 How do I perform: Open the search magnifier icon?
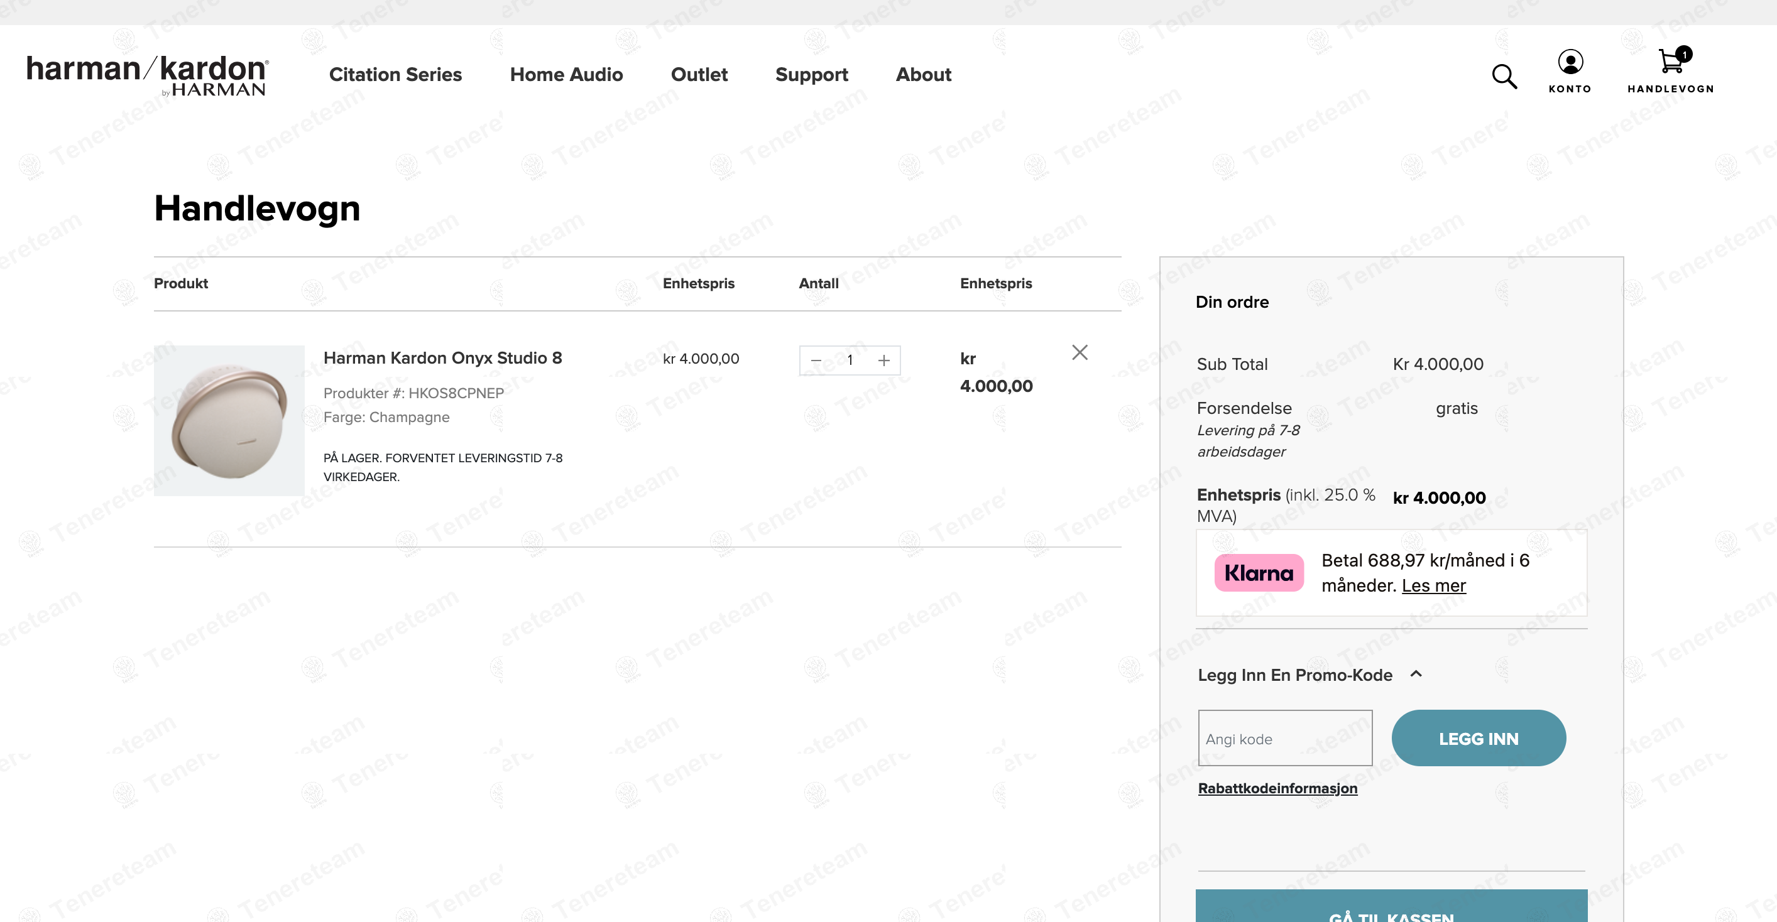coord(1504,76)
